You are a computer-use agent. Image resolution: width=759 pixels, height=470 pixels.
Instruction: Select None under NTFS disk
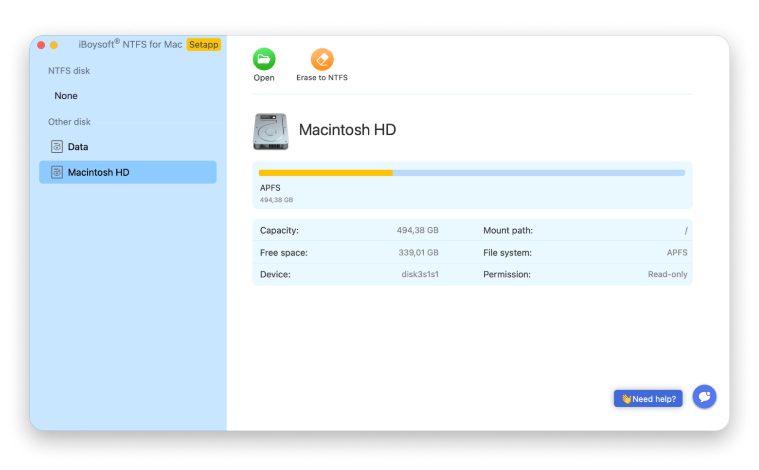click(x=66, y=96)
